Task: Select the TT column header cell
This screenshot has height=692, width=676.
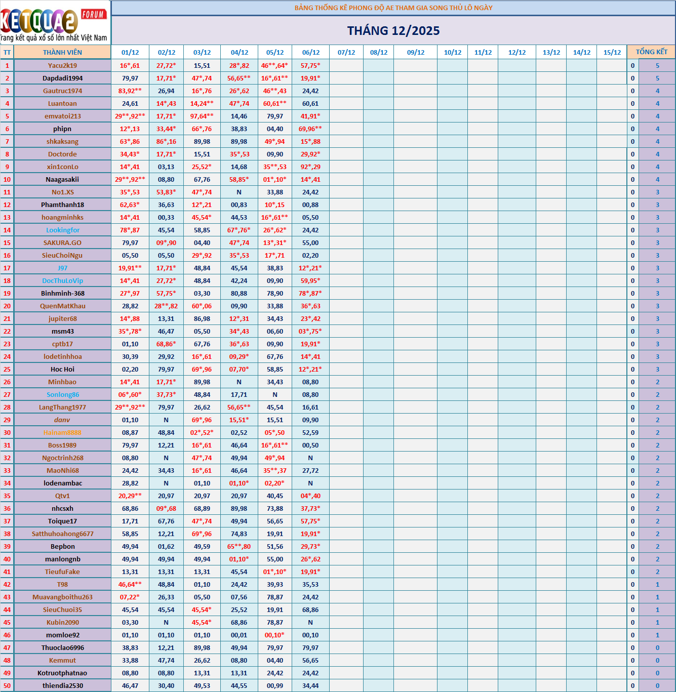Action: tap(7, 52)
